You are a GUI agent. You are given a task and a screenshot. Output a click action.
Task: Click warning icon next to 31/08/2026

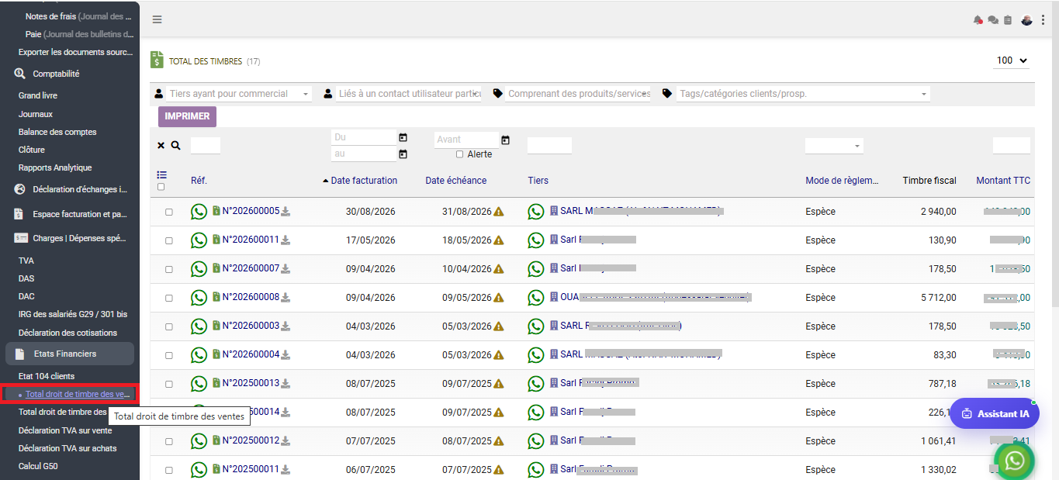[x=499, y=212]
